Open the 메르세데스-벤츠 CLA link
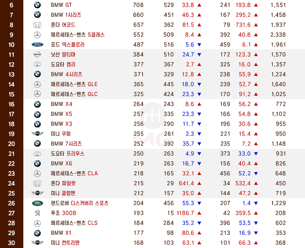Image resolution: width=305 pixels, height=248 pixels. click(x=74, y=173)
